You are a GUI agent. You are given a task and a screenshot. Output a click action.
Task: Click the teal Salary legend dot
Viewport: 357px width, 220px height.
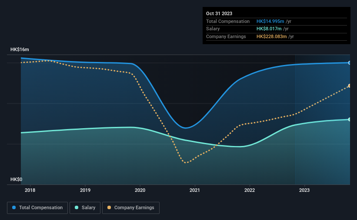pos(77,207)
